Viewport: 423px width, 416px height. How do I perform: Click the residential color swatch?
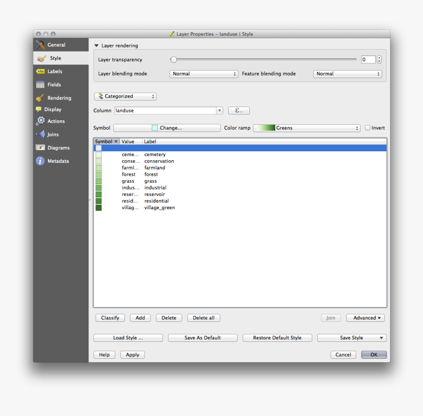pyautogui.click(x=99, y=201)
